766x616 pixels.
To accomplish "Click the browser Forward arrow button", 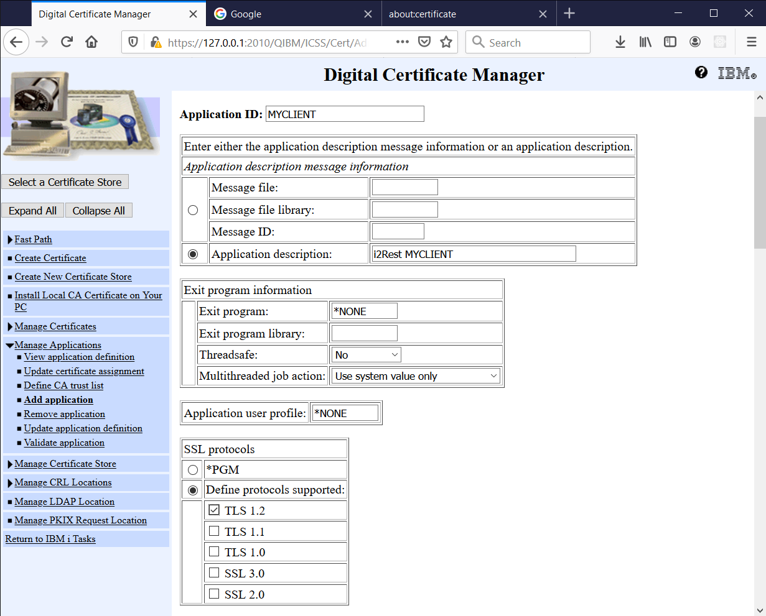I will tap(42, 42).
